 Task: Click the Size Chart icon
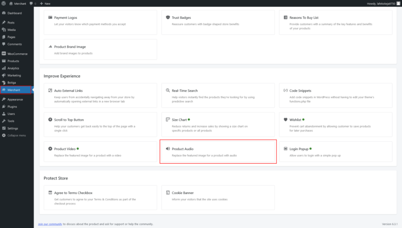(x=168, y=120)
